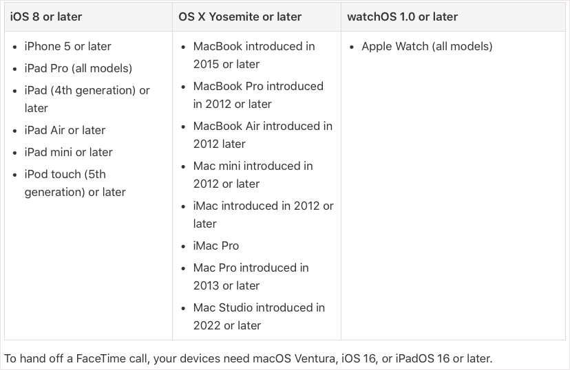
Task: Click 'MacBook introduced in 2015 or later'
Action: coord(254,55)
